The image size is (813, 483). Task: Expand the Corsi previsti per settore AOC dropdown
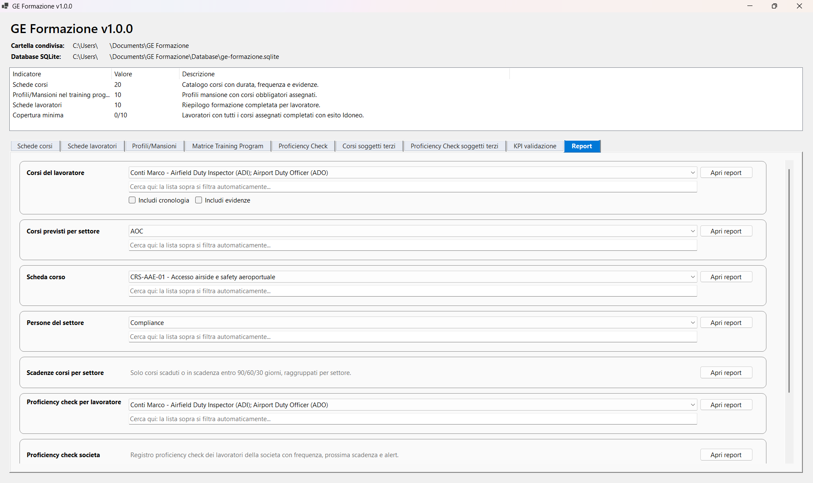pos(693,231)
